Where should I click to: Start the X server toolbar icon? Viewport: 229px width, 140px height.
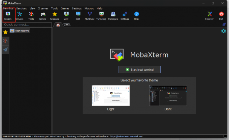pyautogui.click(x=209, y=15)
